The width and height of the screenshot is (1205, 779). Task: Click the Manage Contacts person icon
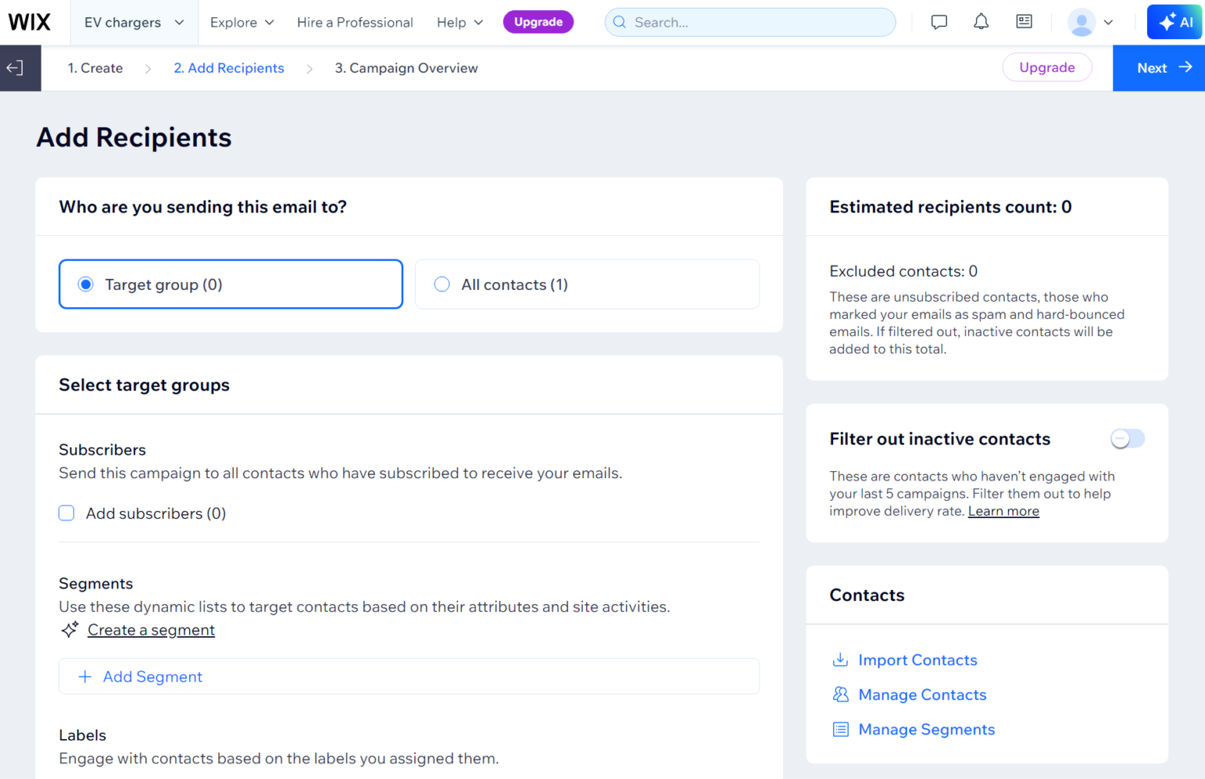point(840,694)
